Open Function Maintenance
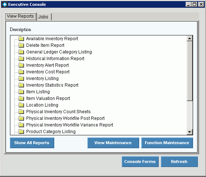206x177 pixels. point(167,143)
